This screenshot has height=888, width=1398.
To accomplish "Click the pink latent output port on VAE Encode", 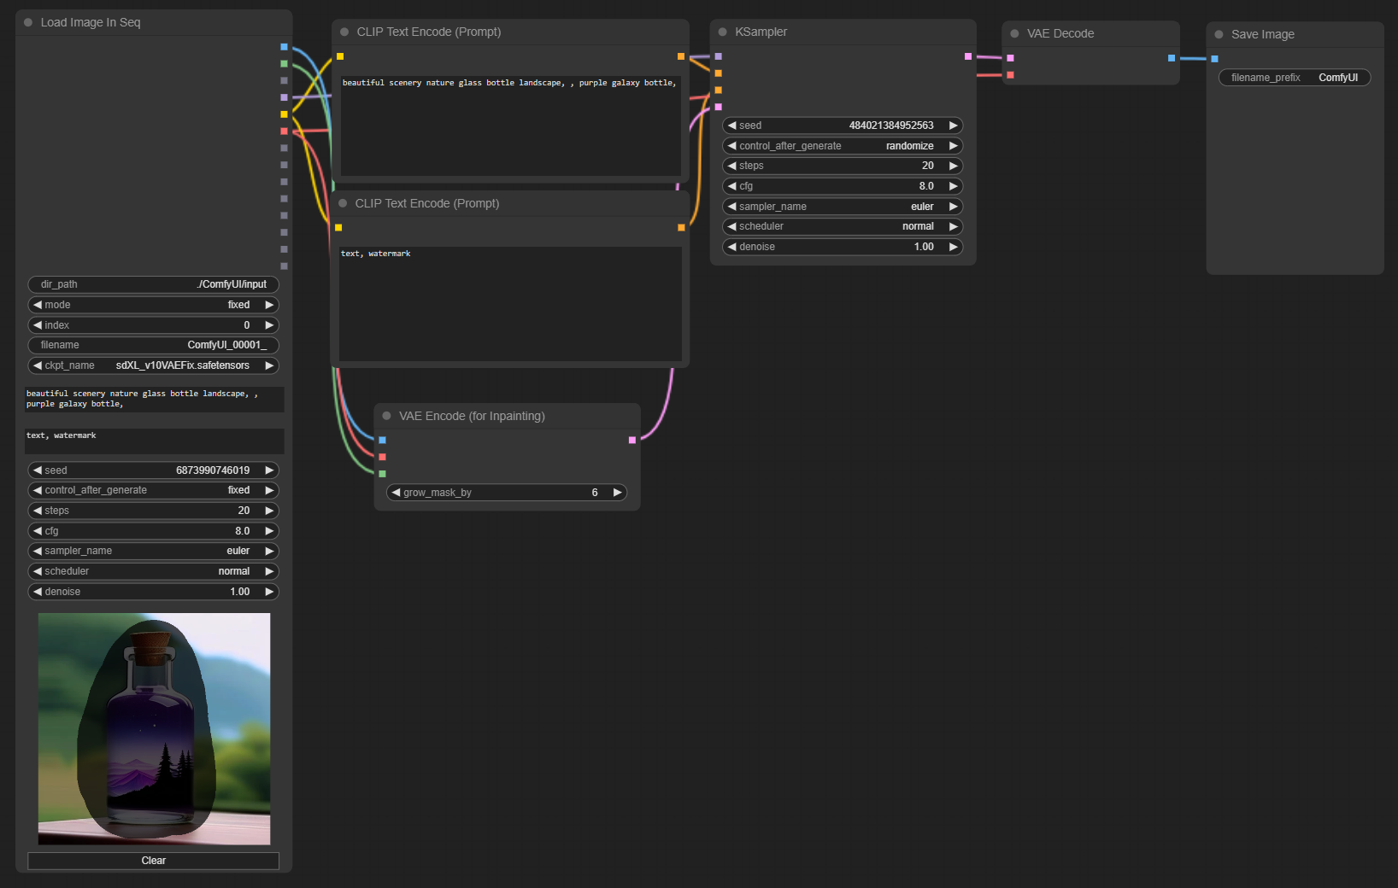I will [x=631, y=440].
